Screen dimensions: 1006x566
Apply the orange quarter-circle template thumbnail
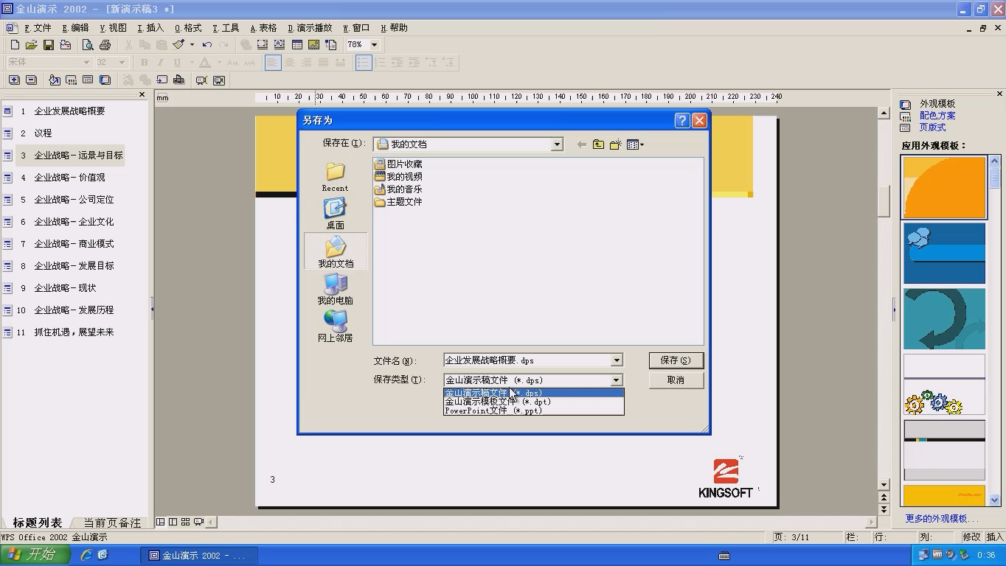(944, 187)
